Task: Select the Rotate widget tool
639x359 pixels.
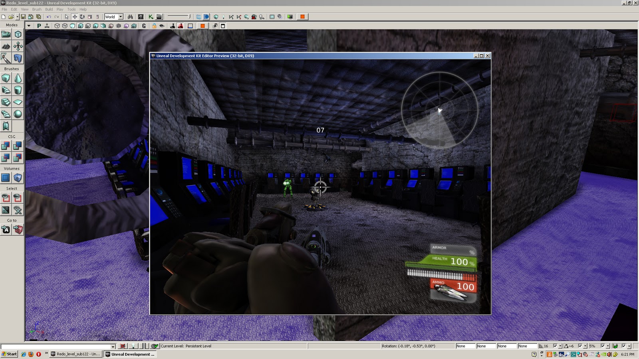Action: coord(82,17)
